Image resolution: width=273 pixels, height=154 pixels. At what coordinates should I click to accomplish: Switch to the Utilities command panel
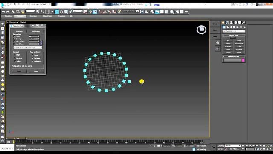244,23
